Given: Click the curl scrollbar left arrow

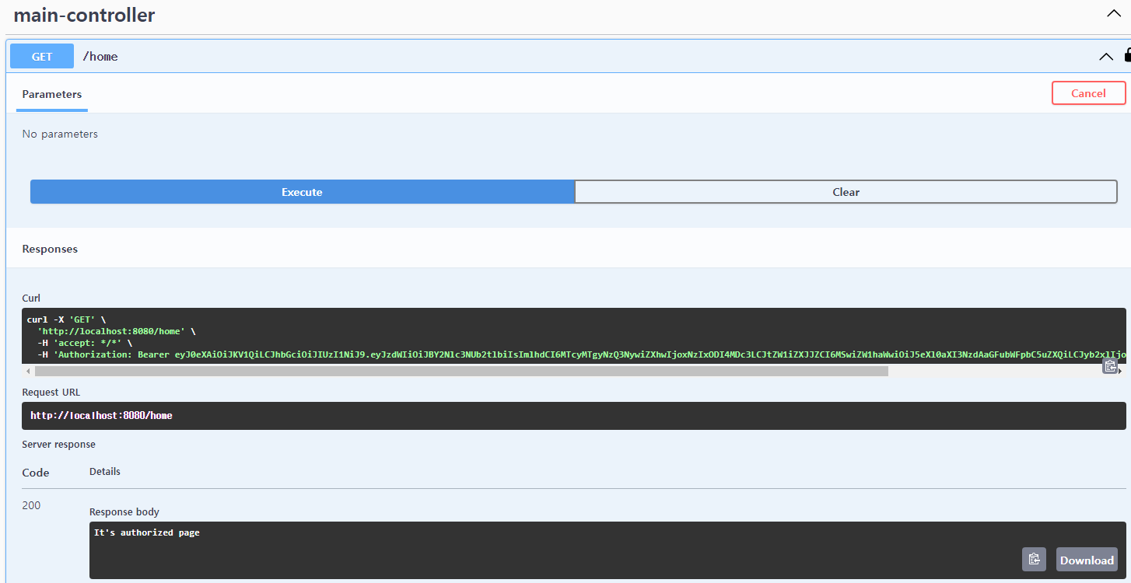Looking at the screenshot, I should tap(29, 372).
